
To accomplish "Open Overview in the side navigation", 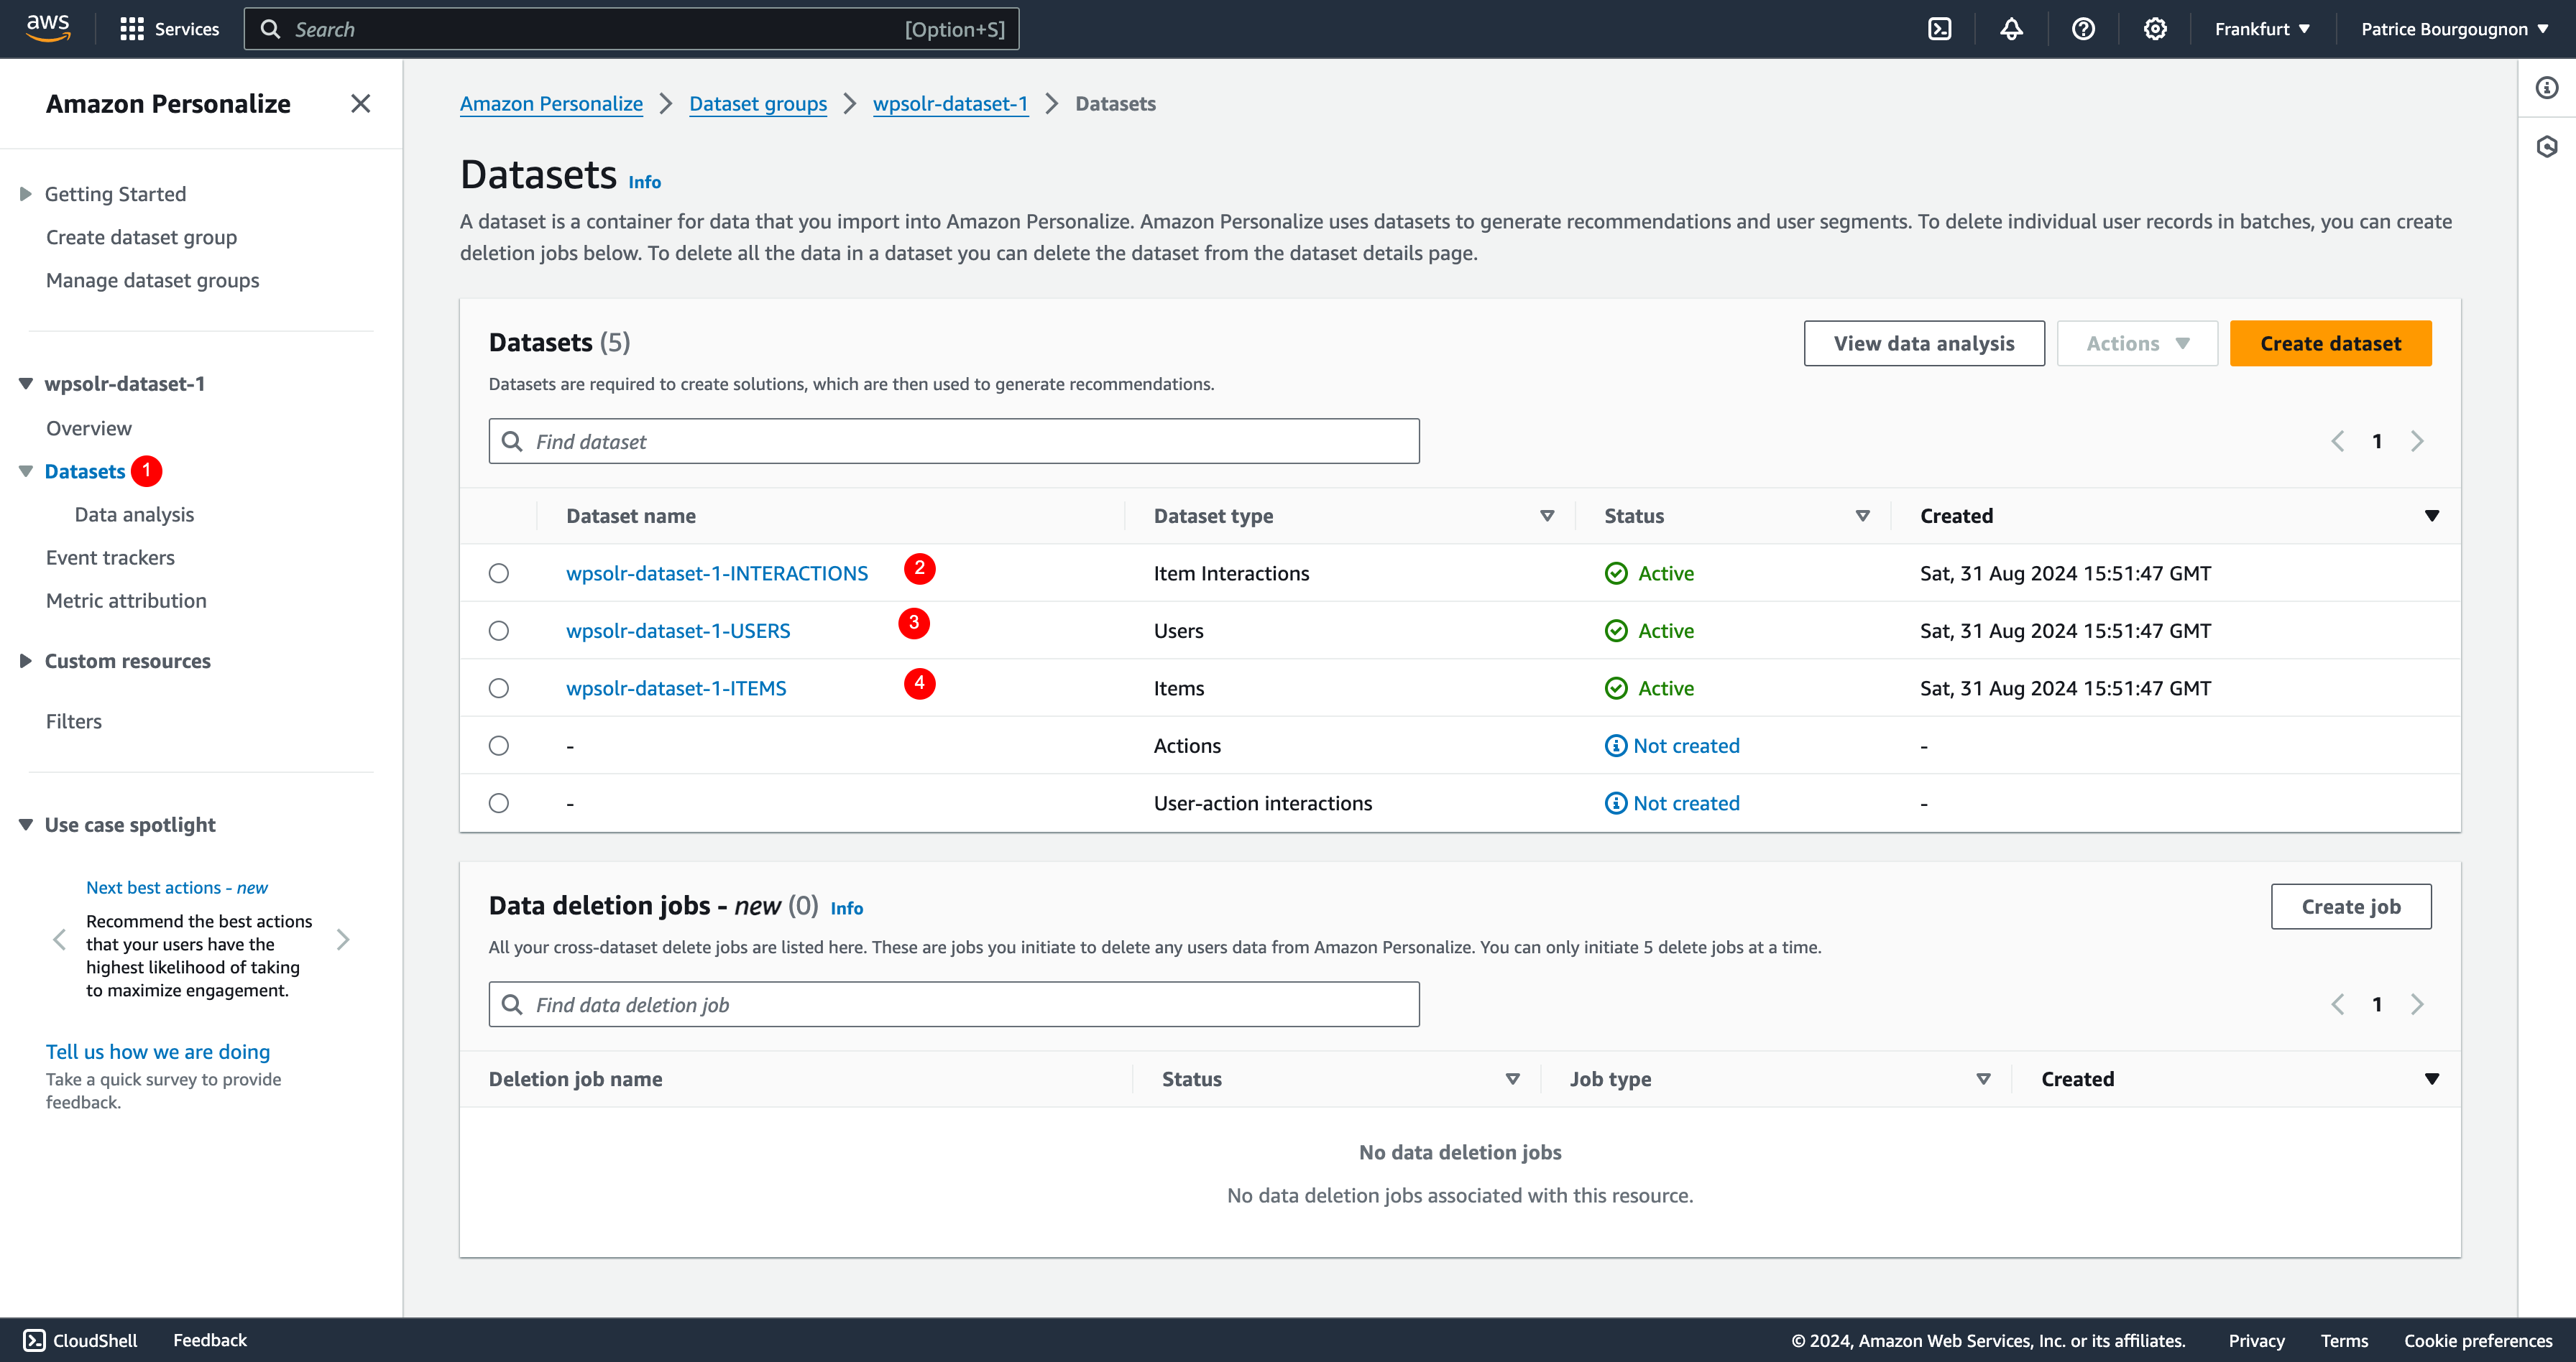I will 89,429.
